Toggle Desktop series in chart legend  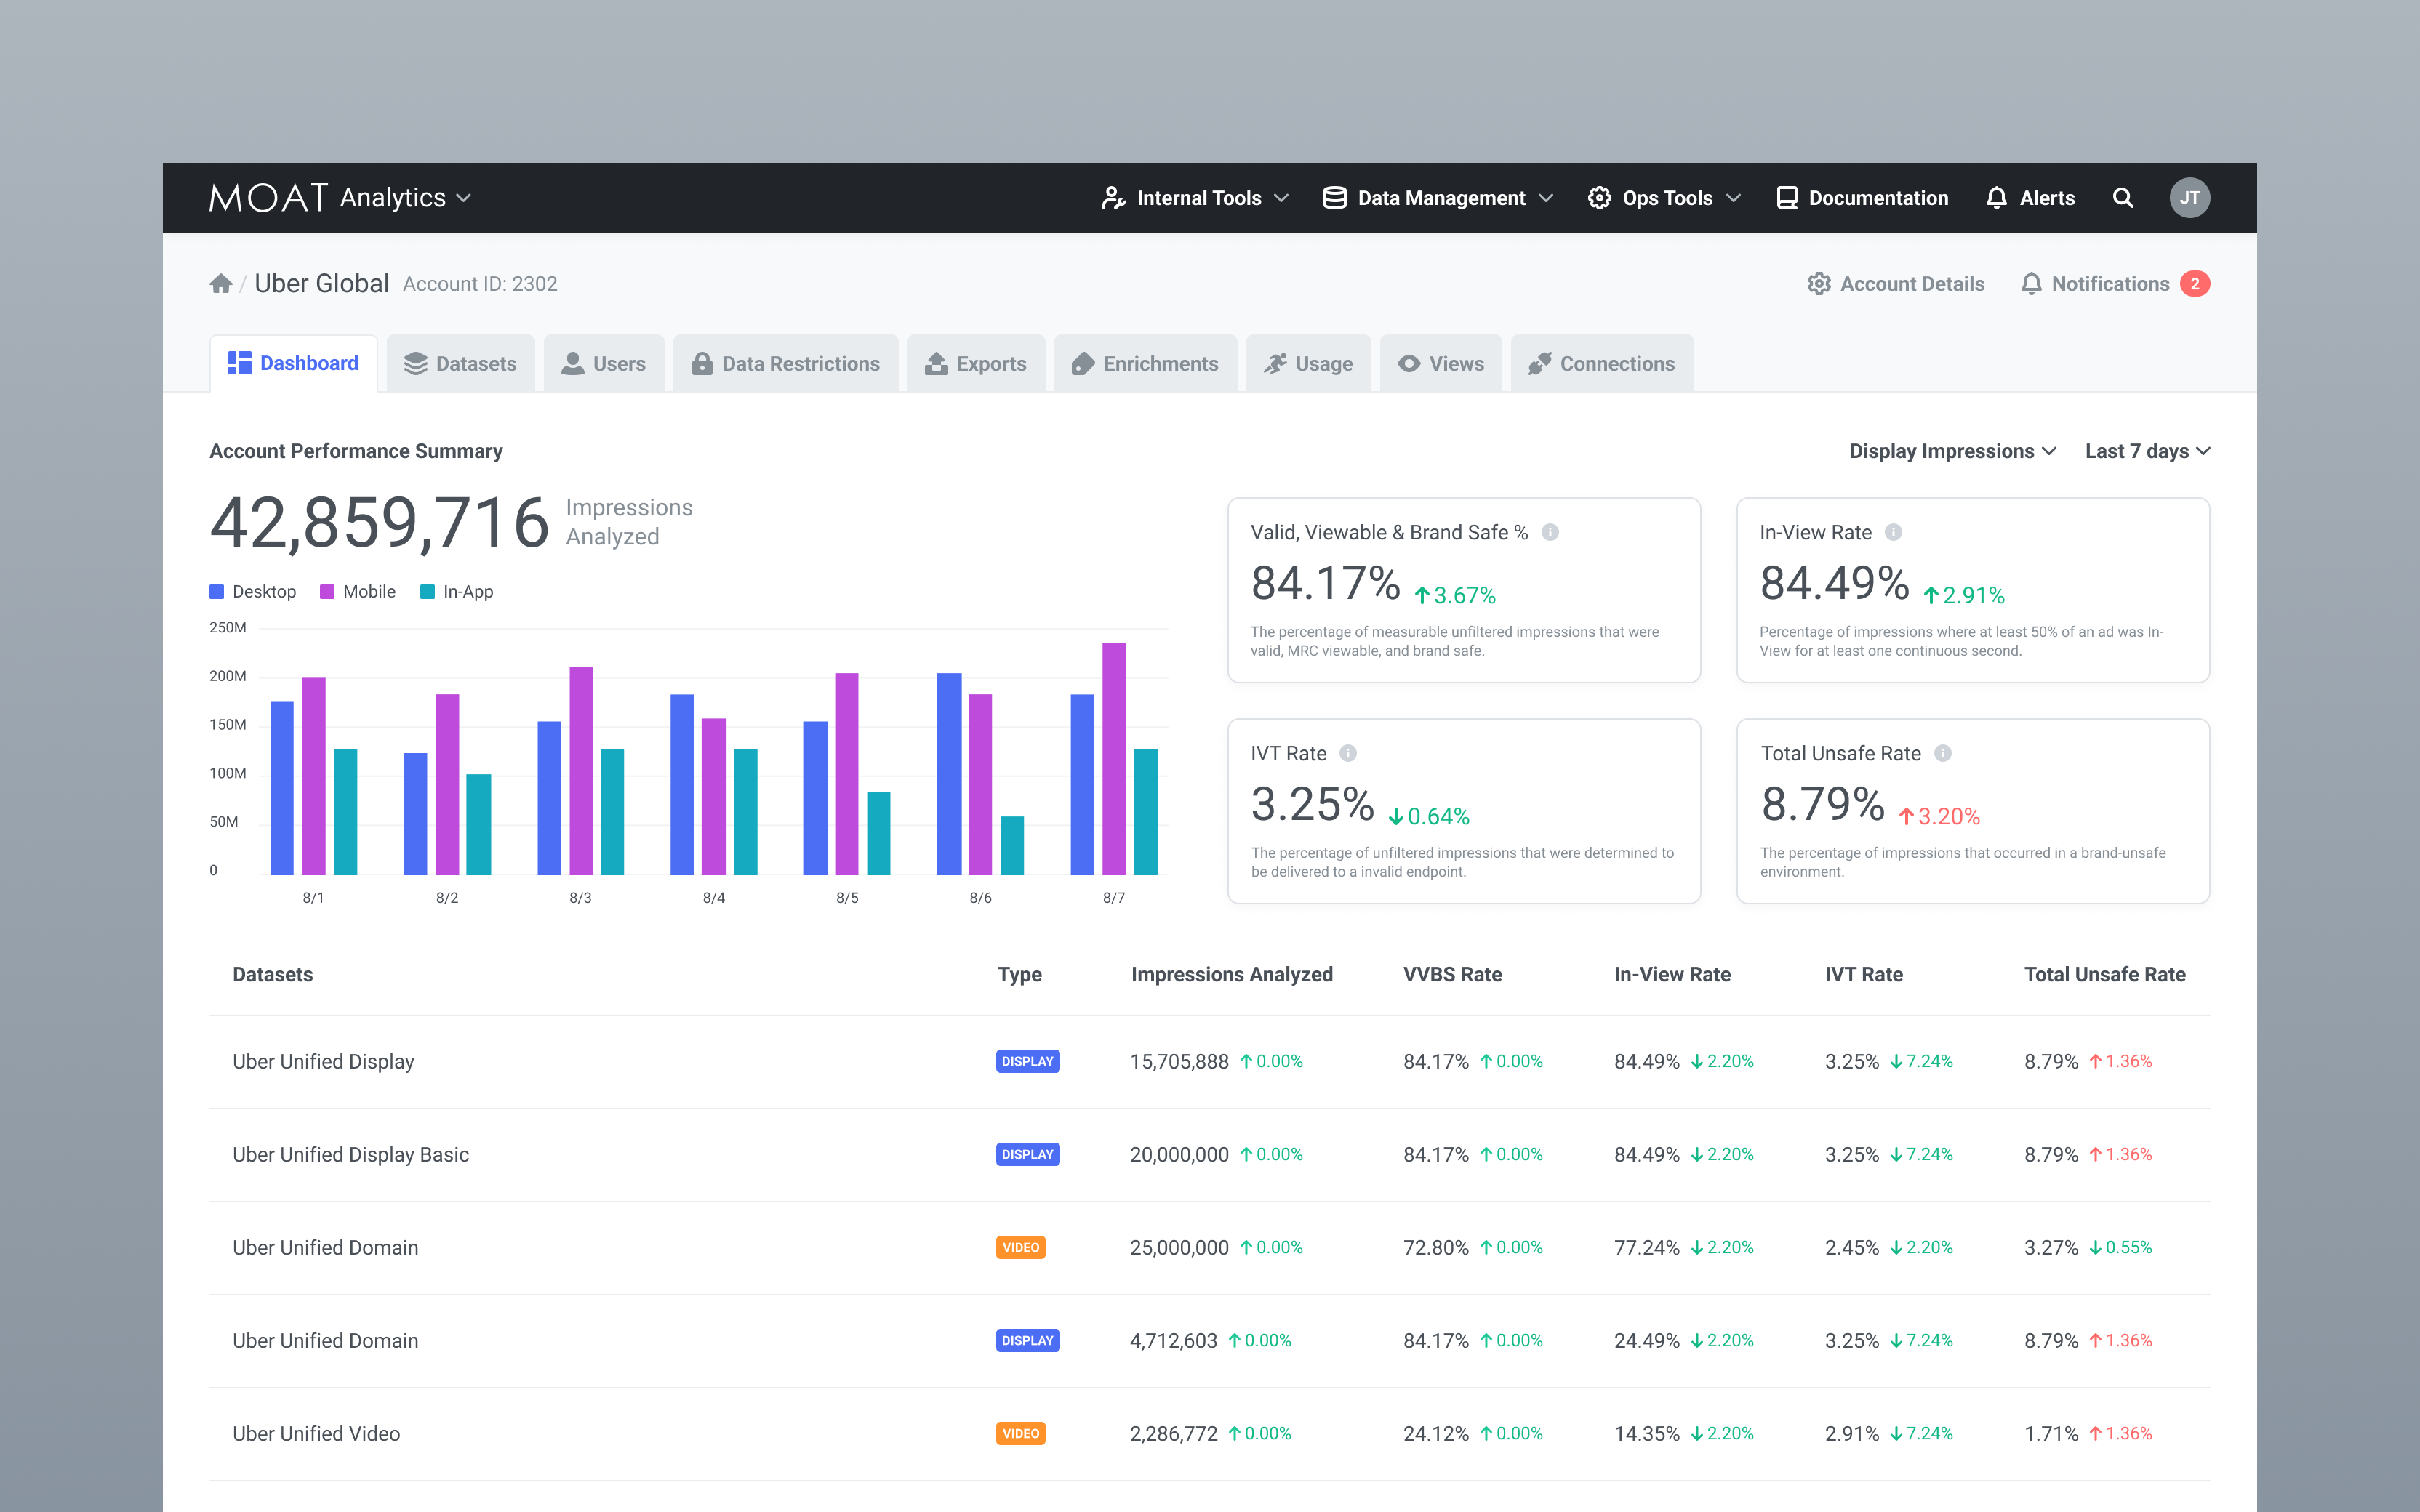253,592
